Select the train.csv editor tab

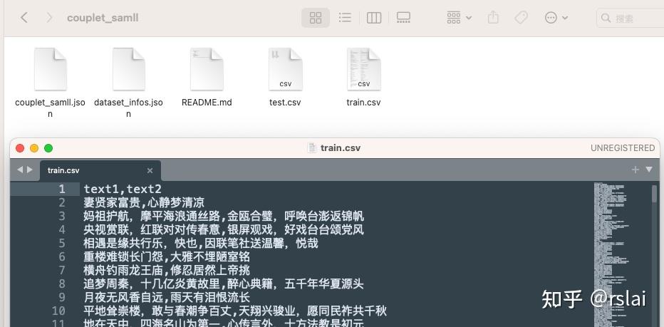click(100, 170)
